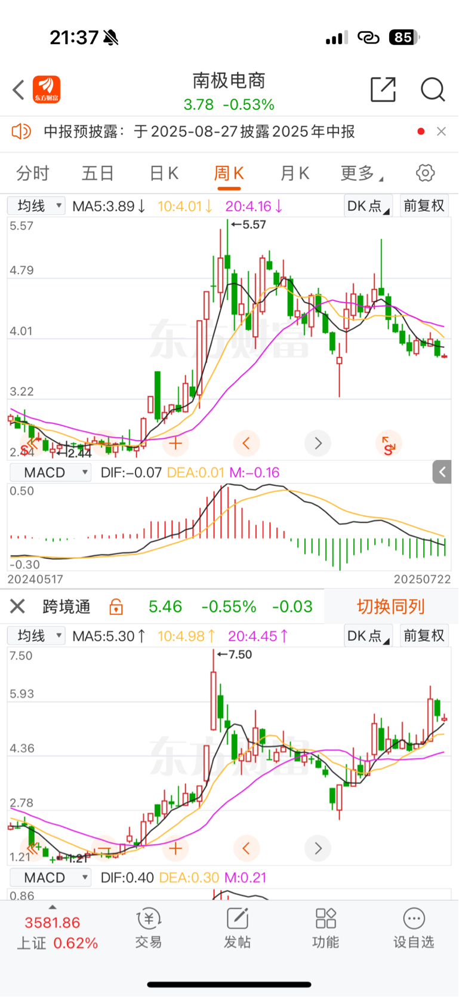Move upper chart right with gray arrow

click(x=318, y=443)
